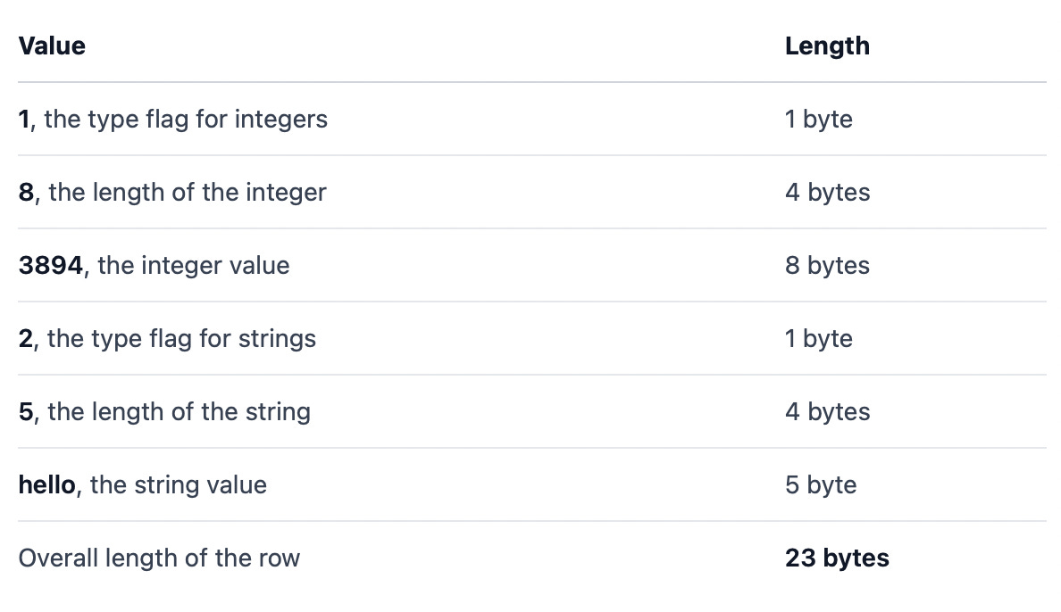Click the text 'the type flag for integers'
The width and height of the screenshot is (1061, 612).
pyautogui.click(x=186, y=119)
